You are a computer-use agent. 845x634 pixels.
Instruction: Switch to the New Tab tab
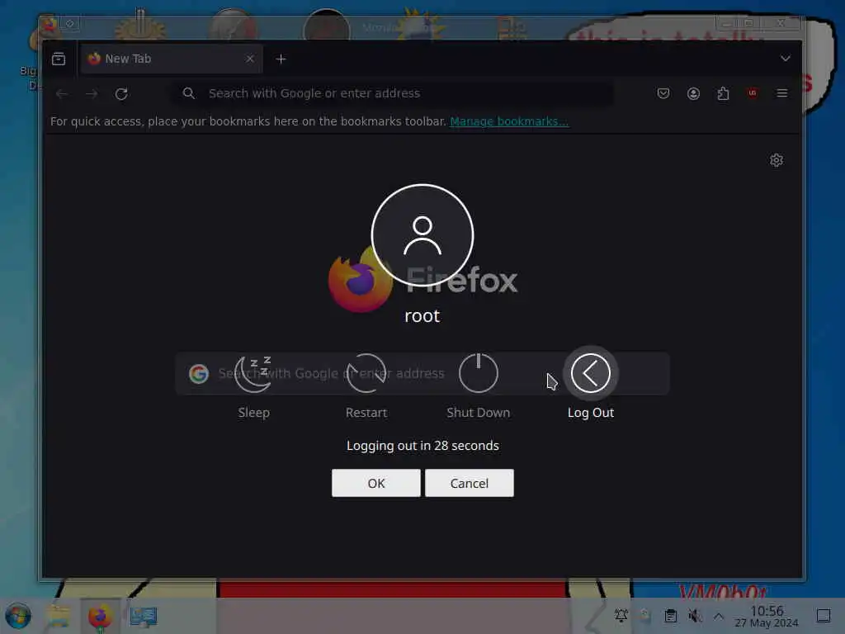coord(172,59)
